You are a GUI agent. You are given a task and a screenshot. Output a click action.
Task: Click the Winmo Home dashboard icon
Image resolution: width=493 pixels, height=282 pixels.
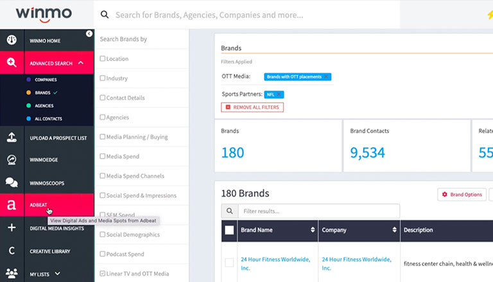[x=12, y=40]
